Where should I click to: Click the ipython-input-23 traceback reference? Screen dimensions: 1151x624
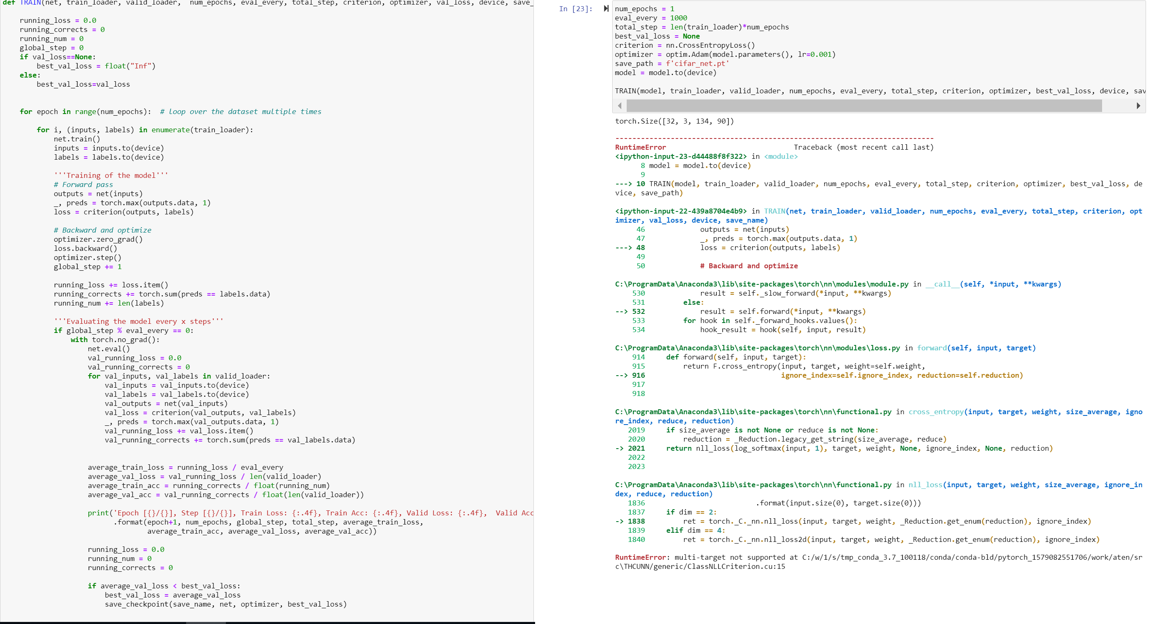pos(681,156)
